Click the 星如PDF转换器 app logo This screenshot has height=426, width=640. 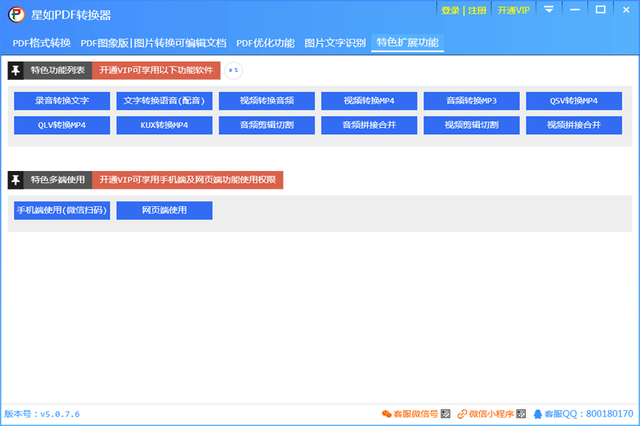click(16, 14)
